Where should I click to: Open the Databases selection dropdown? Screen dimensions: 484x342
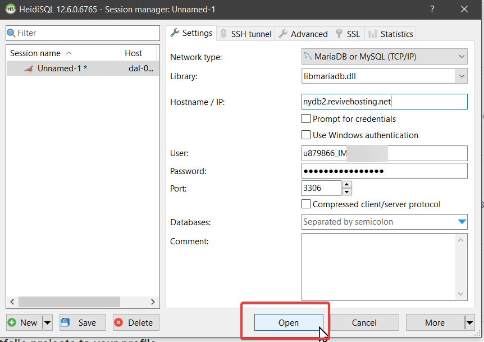(462, 222)
